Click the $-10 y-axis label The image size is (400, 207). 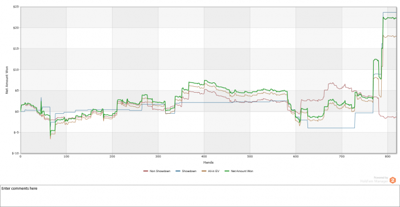pyautogui.click(x=15, y=153)
